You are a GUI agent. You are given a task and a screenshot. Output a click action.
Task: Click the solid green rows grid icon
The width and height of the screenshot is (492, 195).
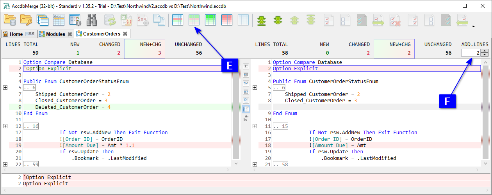pos(210,20)
